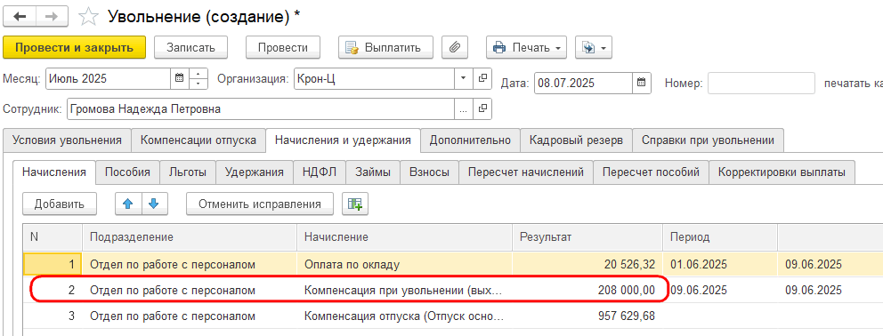
Task: Open attached files via paperclip icon
Action: tap(455, 47)
